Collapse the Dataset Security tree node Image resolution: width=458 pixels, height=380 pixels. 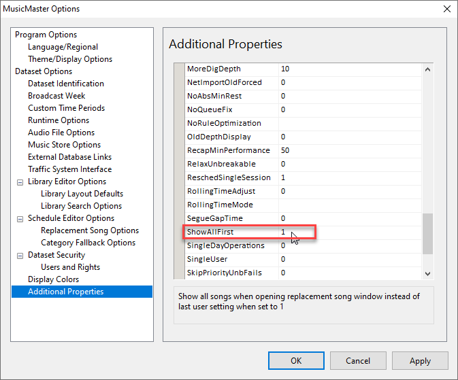coord(20,256)
